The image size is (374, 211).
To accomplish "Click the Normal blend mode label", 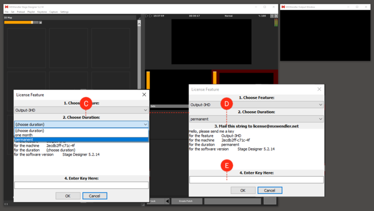I will (229, 16).
